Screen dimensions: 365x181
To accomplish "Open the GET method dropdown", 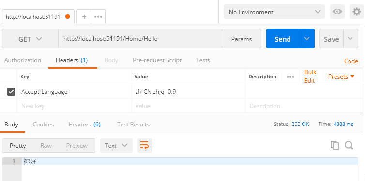I will [30, 39].
